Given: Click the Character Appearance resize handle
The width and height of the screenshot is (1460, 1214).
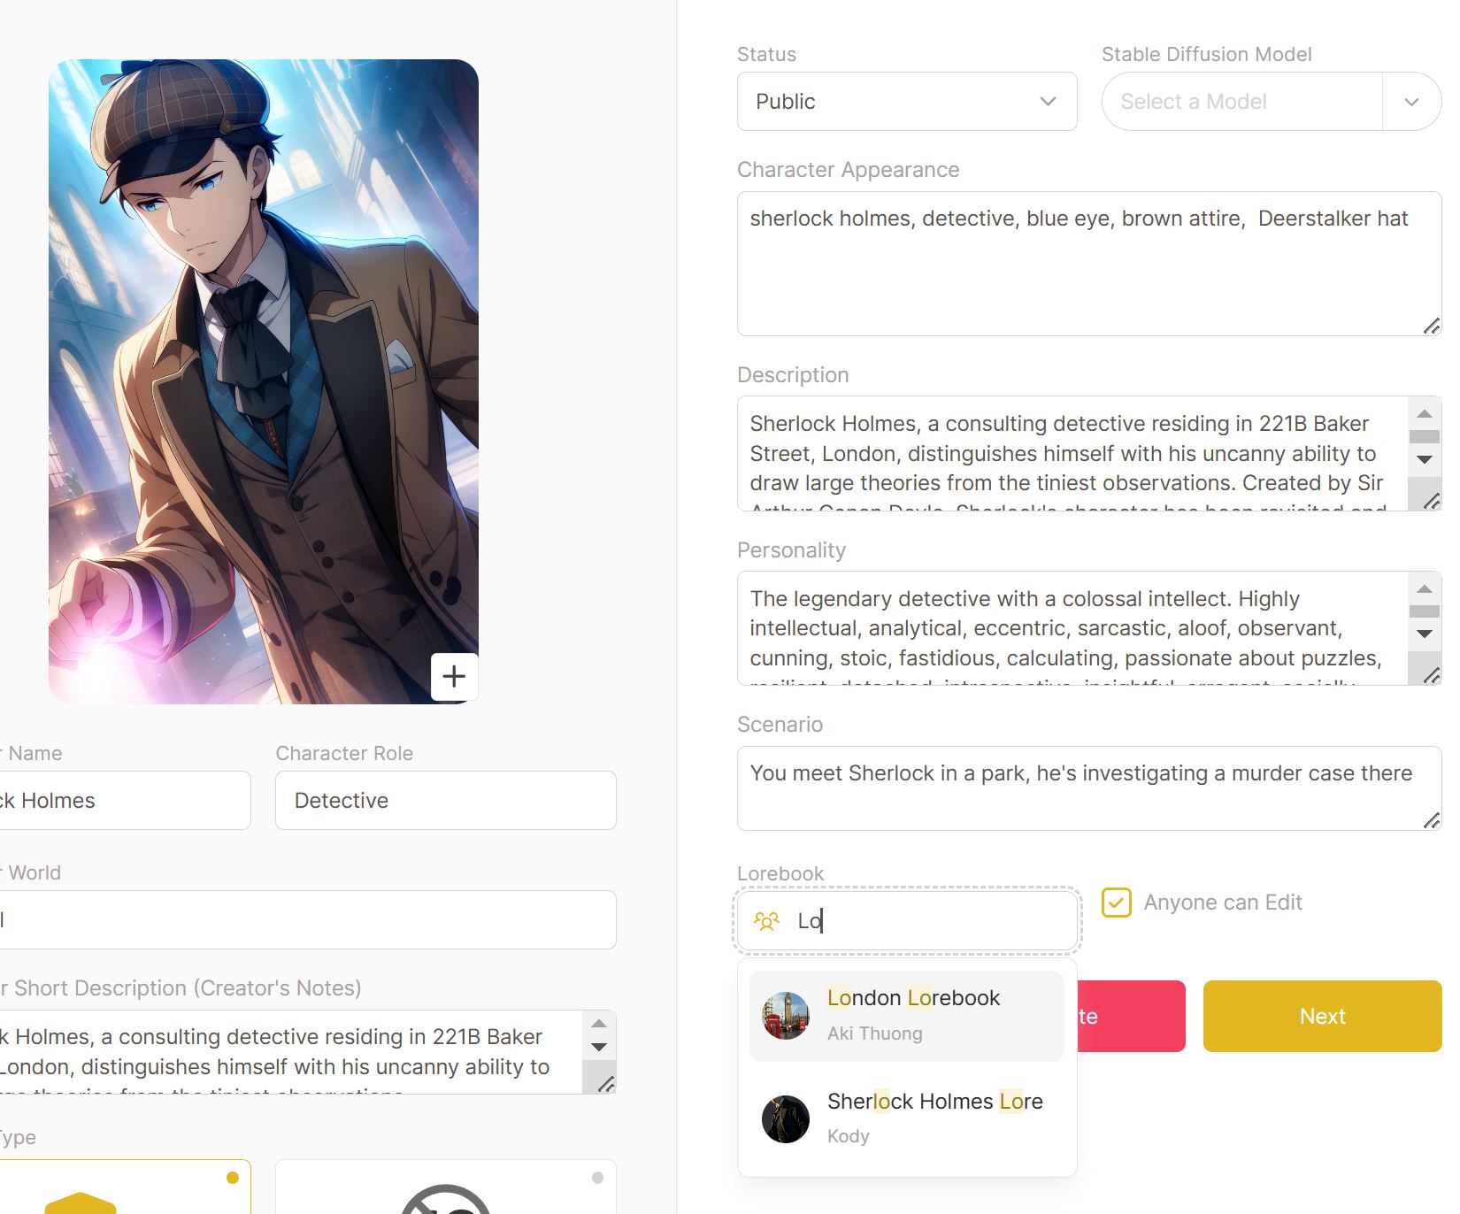Looking at the screenshot, I should point(1431,326).
